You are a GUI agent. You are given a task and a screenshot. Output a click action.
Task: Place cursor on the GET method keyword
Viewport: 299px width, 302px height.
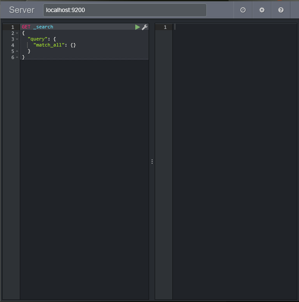pos(26,27)
